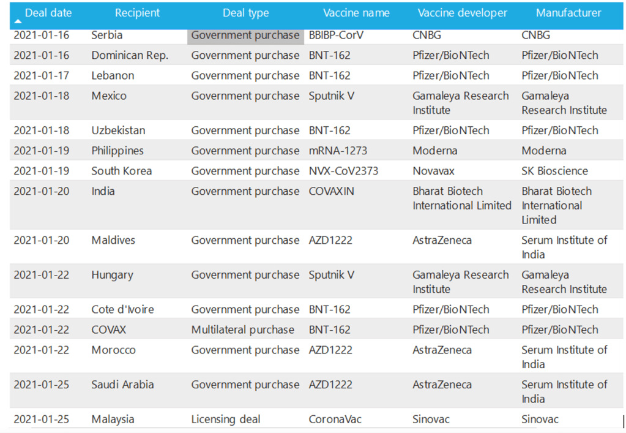Sort by Vaccine name header
The width and height of the screenshot is (626, 433).
pyautogui.click(x=356, y=13)
